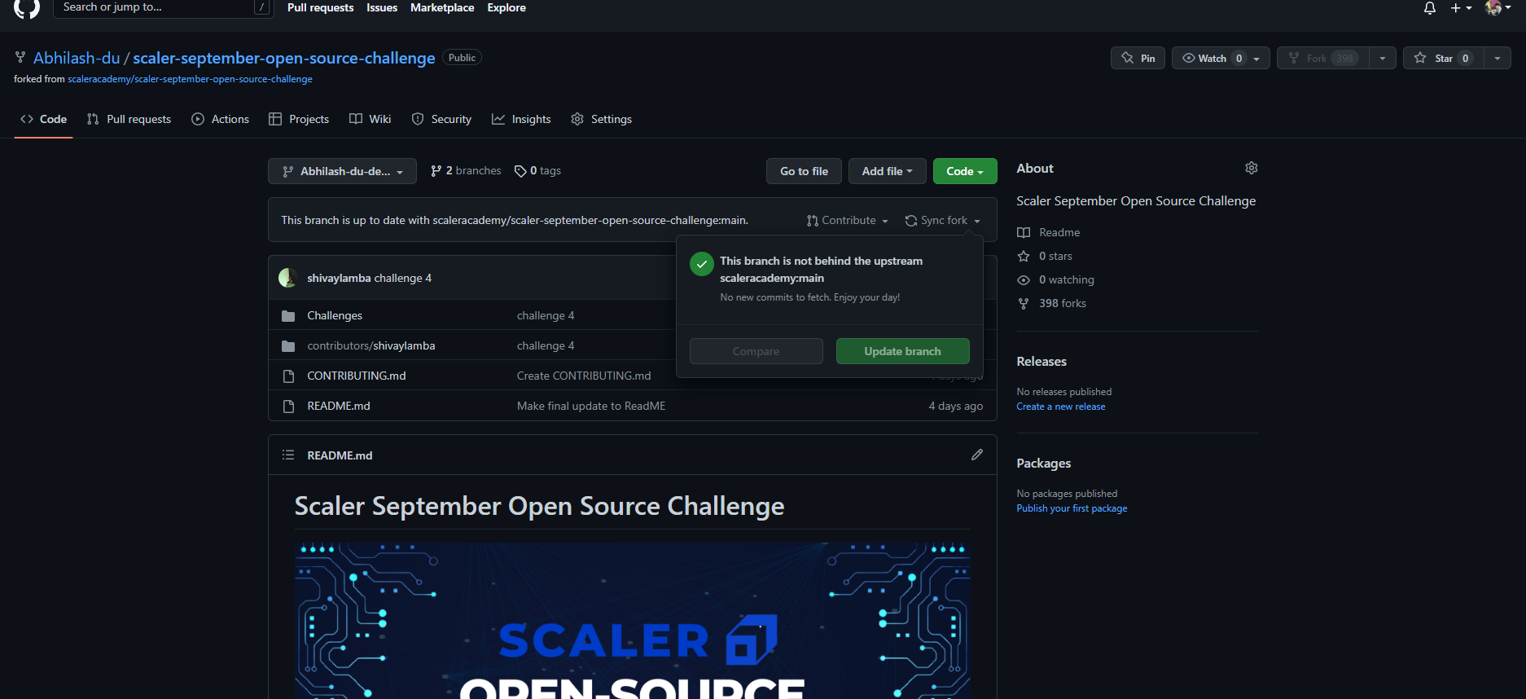The width and height of the screenshot is (1526, 699).
Task: Click the Update branch button
Action: tap(902, 351)
